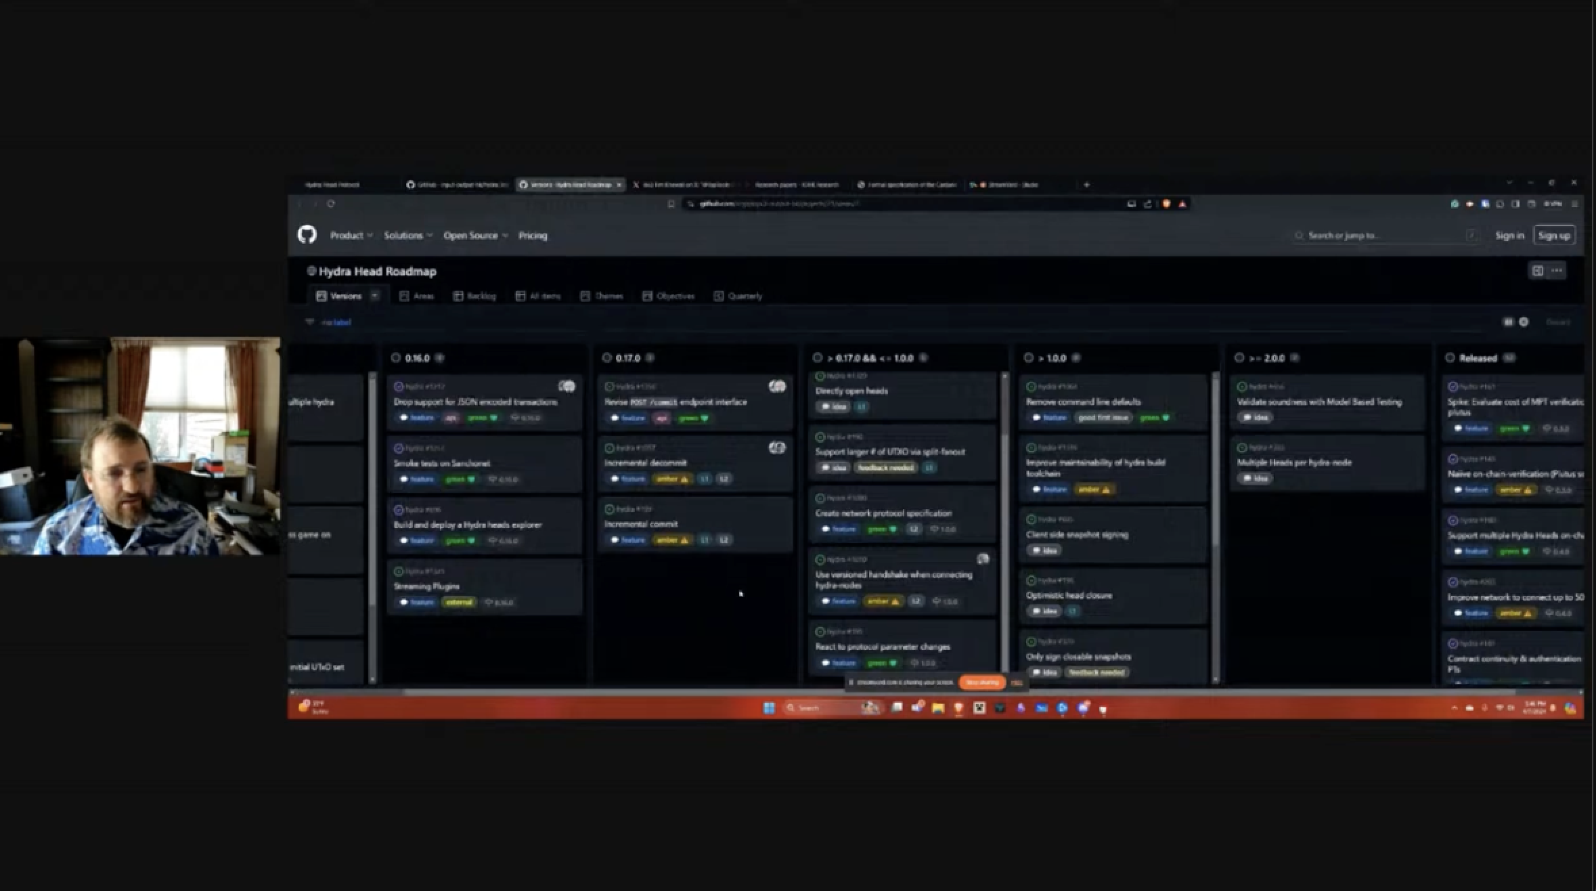Click the Sign up button
1596x891 pixels.
(1553, 236)
